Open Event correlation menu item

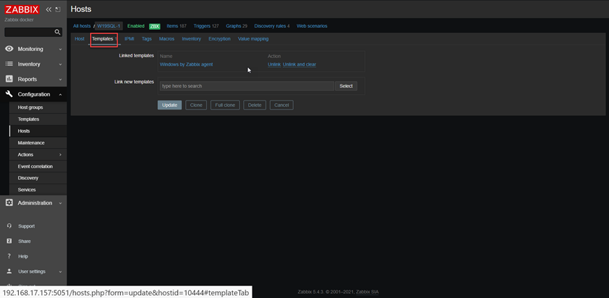36,166
